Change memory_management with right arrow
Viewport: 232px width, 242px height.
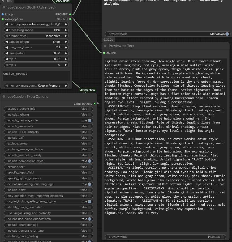pos(66,86)
